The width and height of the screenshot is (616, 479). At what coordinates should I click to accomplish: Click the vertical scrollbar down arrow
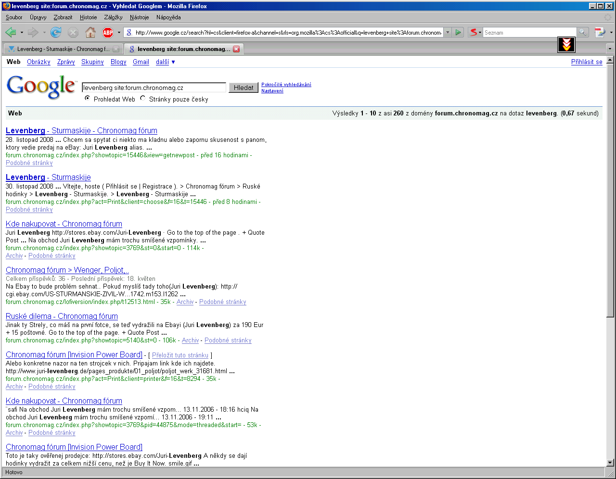[610, 463]
